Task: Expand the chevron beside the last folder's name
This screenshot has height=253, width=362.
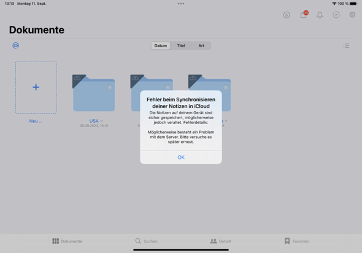Action: (226, 121)
